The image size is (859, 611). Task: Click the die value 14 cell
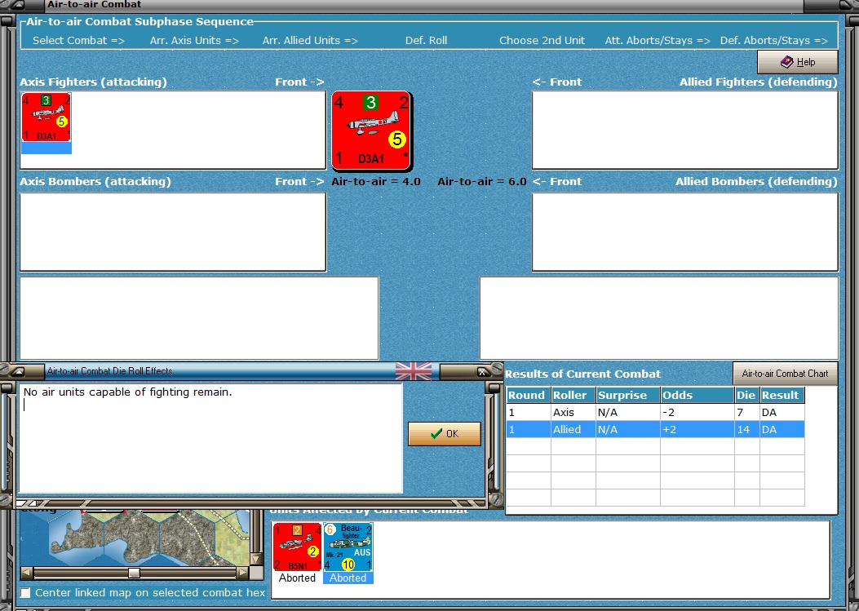click(x=746, y=429)
